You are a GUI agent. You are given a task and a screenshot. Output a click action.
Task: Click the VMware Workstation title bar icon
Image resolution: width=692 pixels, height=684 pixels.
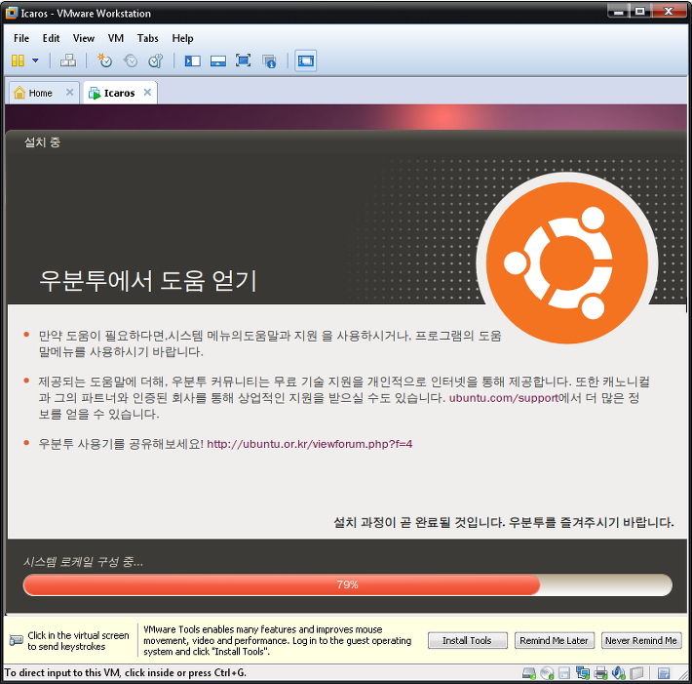coord(12,13)
